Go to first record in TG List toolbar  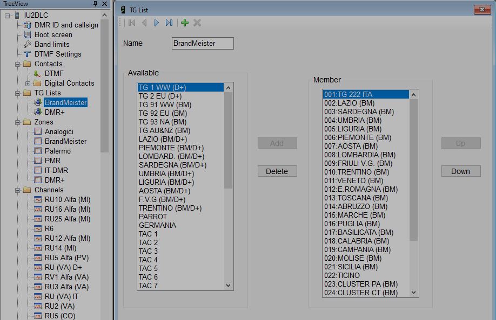coord(132,23)
